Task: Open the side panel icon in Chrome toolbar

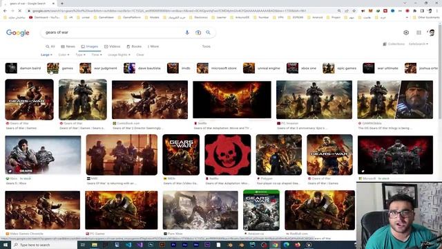Action: click(422, 11)
